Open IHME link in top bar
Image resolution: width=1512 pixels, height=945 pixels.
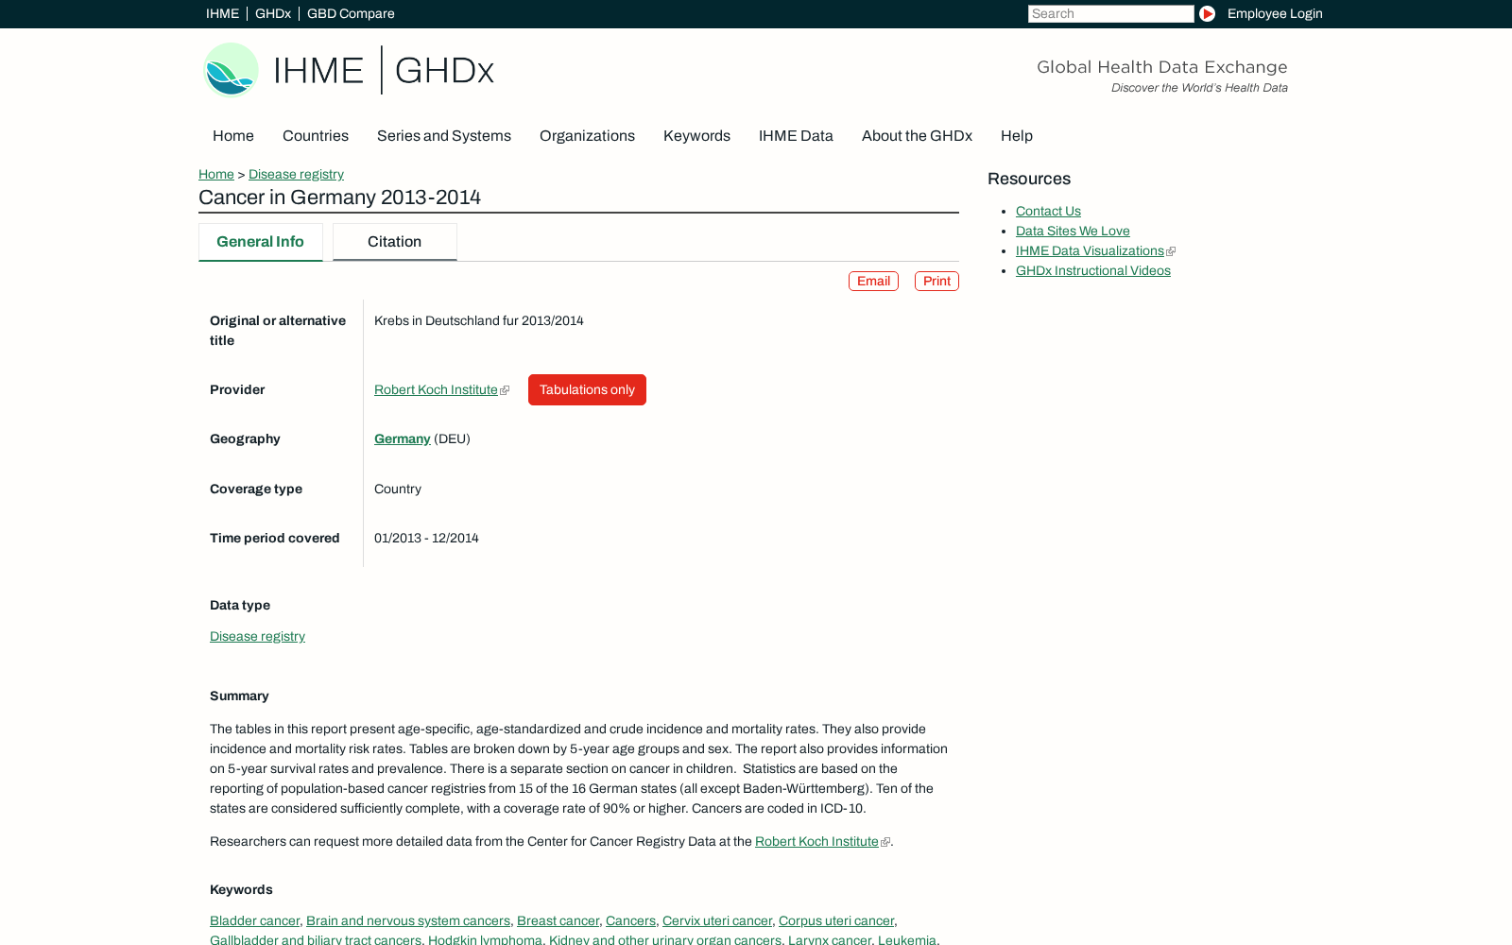(x=222, y=13)
